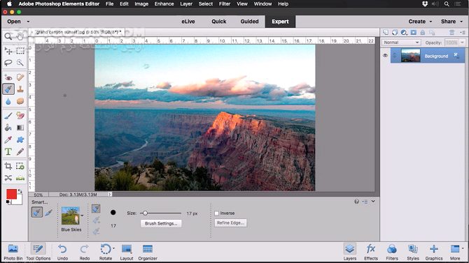
Task: Select the Gradient tool
Action: coord(20,128)
